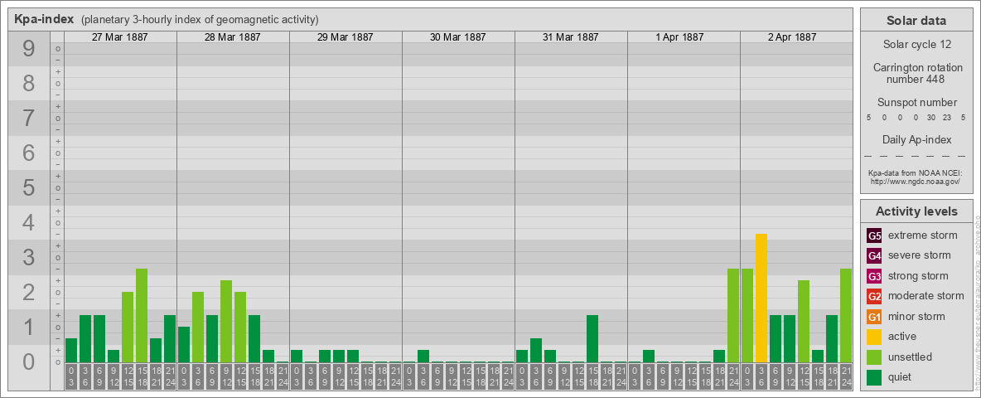Select the 15-18 quiet bar on 31 Mar 1887

click(592, 338)
